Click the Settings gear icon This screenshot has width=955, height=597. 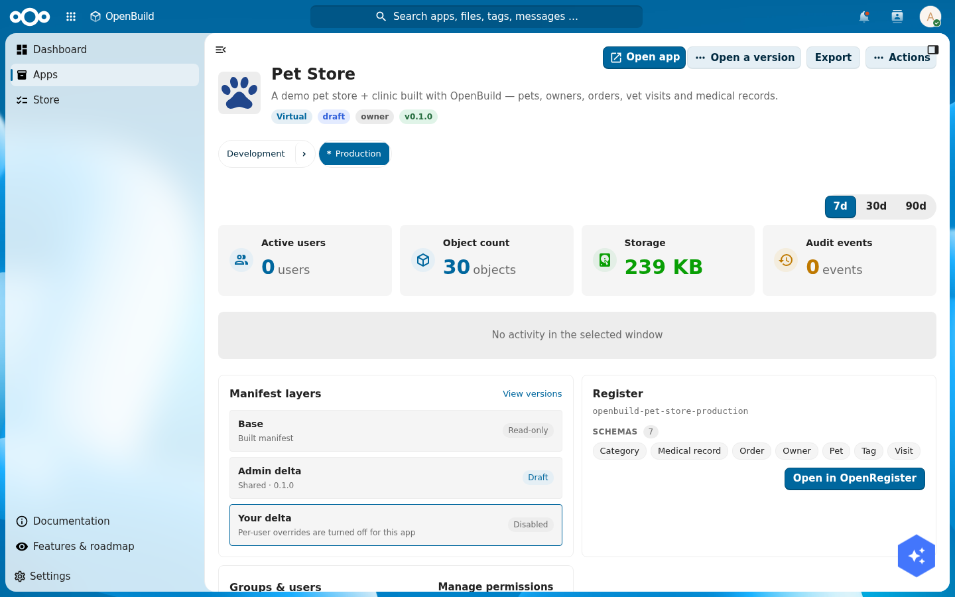coord(20,576)
